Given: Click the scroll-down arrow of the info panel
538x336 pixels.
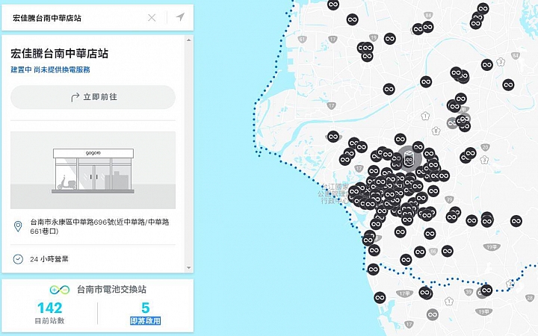Looking at the screenshot, I should (189, 268).
